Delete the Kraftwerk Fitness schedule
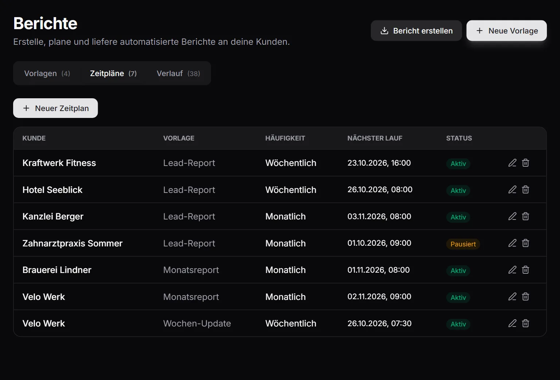Screen dimensions: 560x380 pos(525,163)
